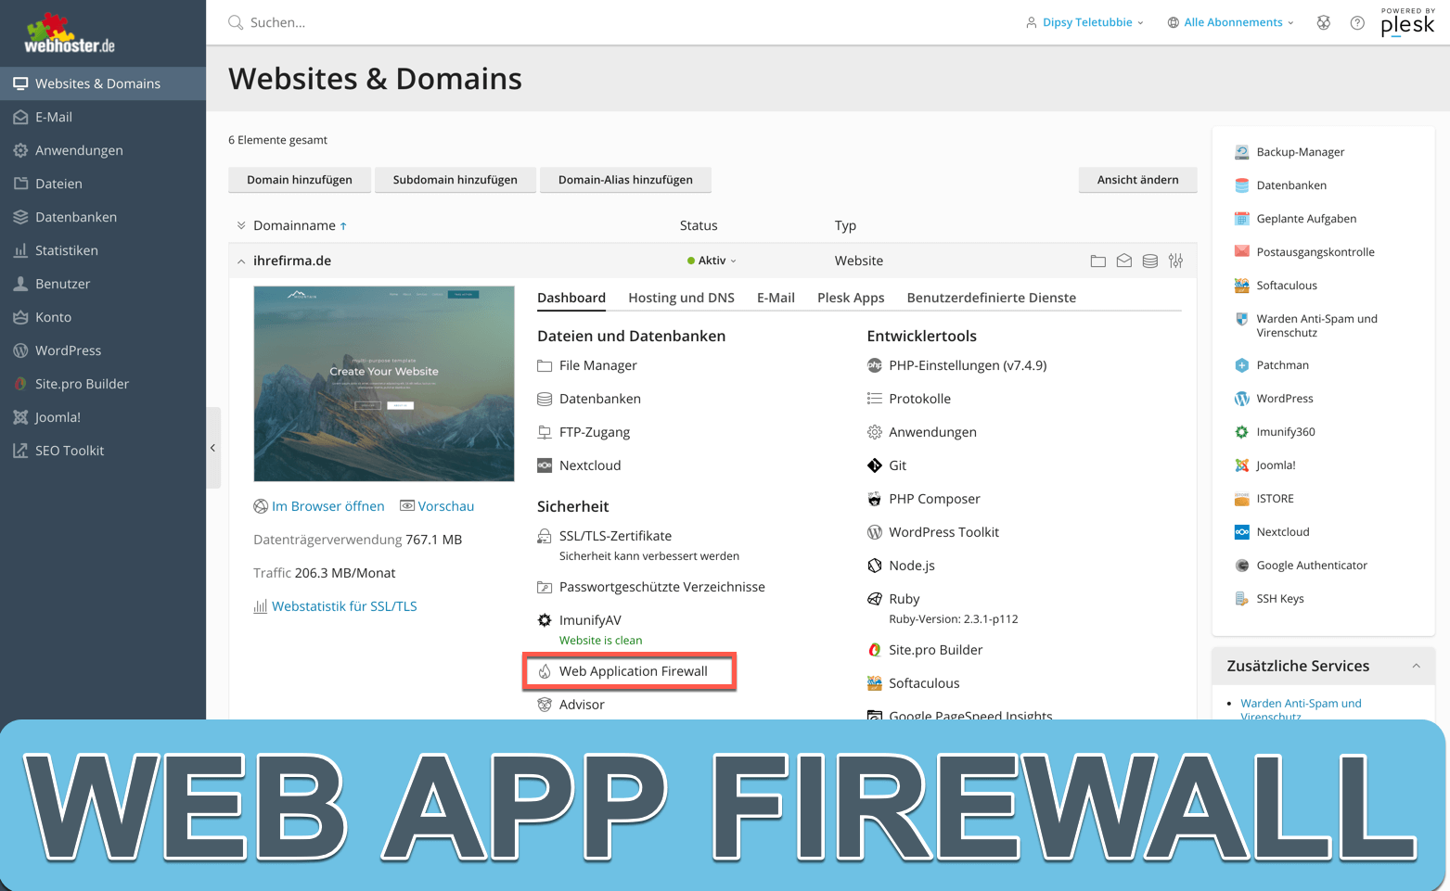Click hosting settings sliders icon in ihrefirma.de row
The height and width of the screenshot is (891, 1450).
(1176, 261)
